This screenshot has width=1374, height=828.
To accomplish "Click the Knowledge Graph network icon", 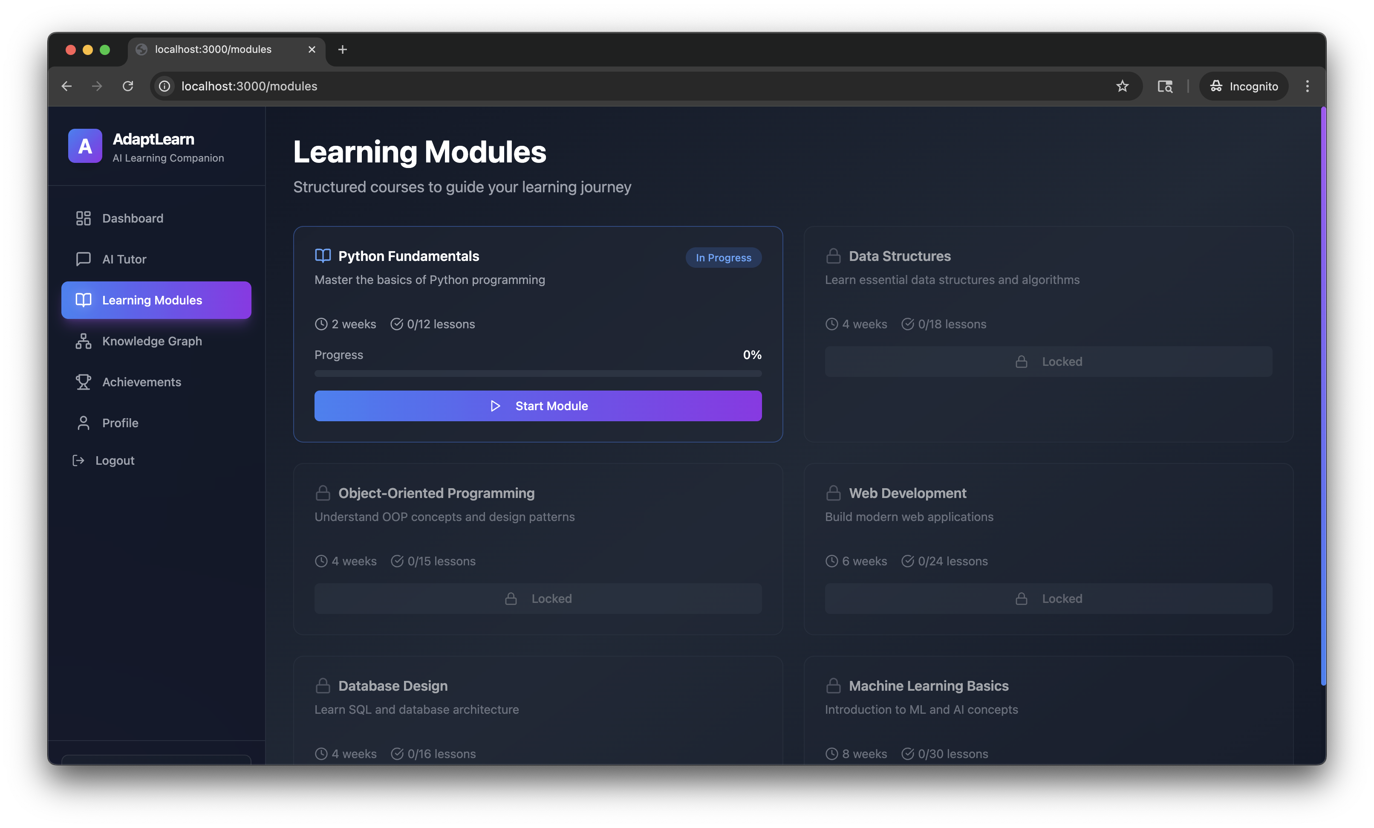I will [83, 341].
